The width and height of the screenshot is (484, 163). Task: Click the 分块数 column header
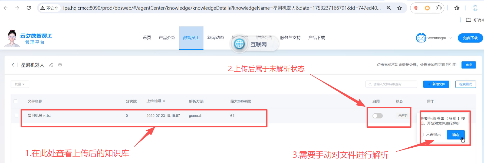coord(131,101)
